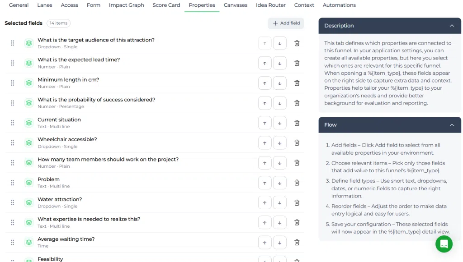Move 'Wheelchair accessible' field down
Viewport: 463px width, 262px height.
point(279,143)
